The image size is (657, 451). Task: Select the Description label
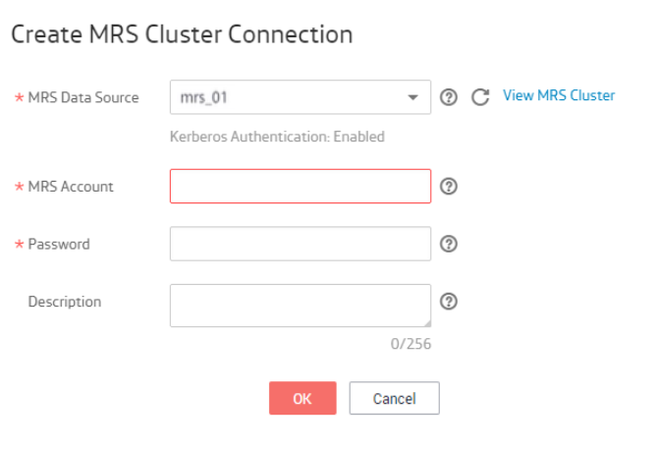click(65, 302)
